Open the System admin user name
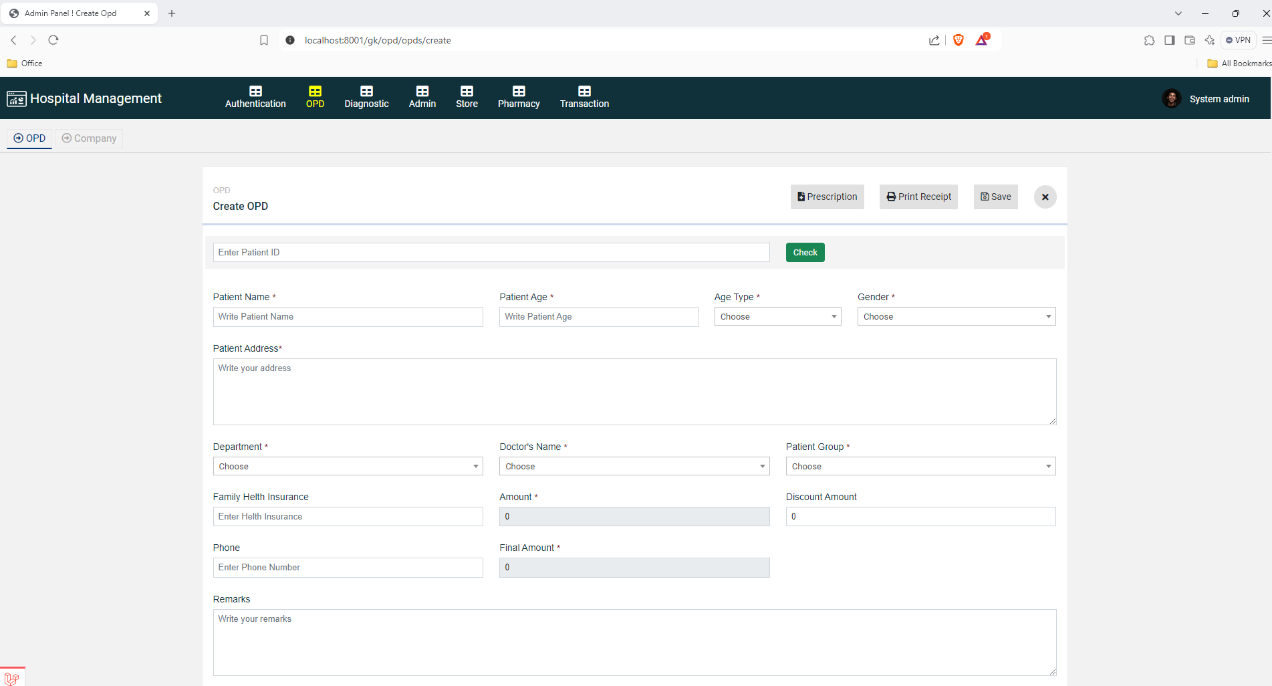1272x686 pixels. [x=1219, y=99]
